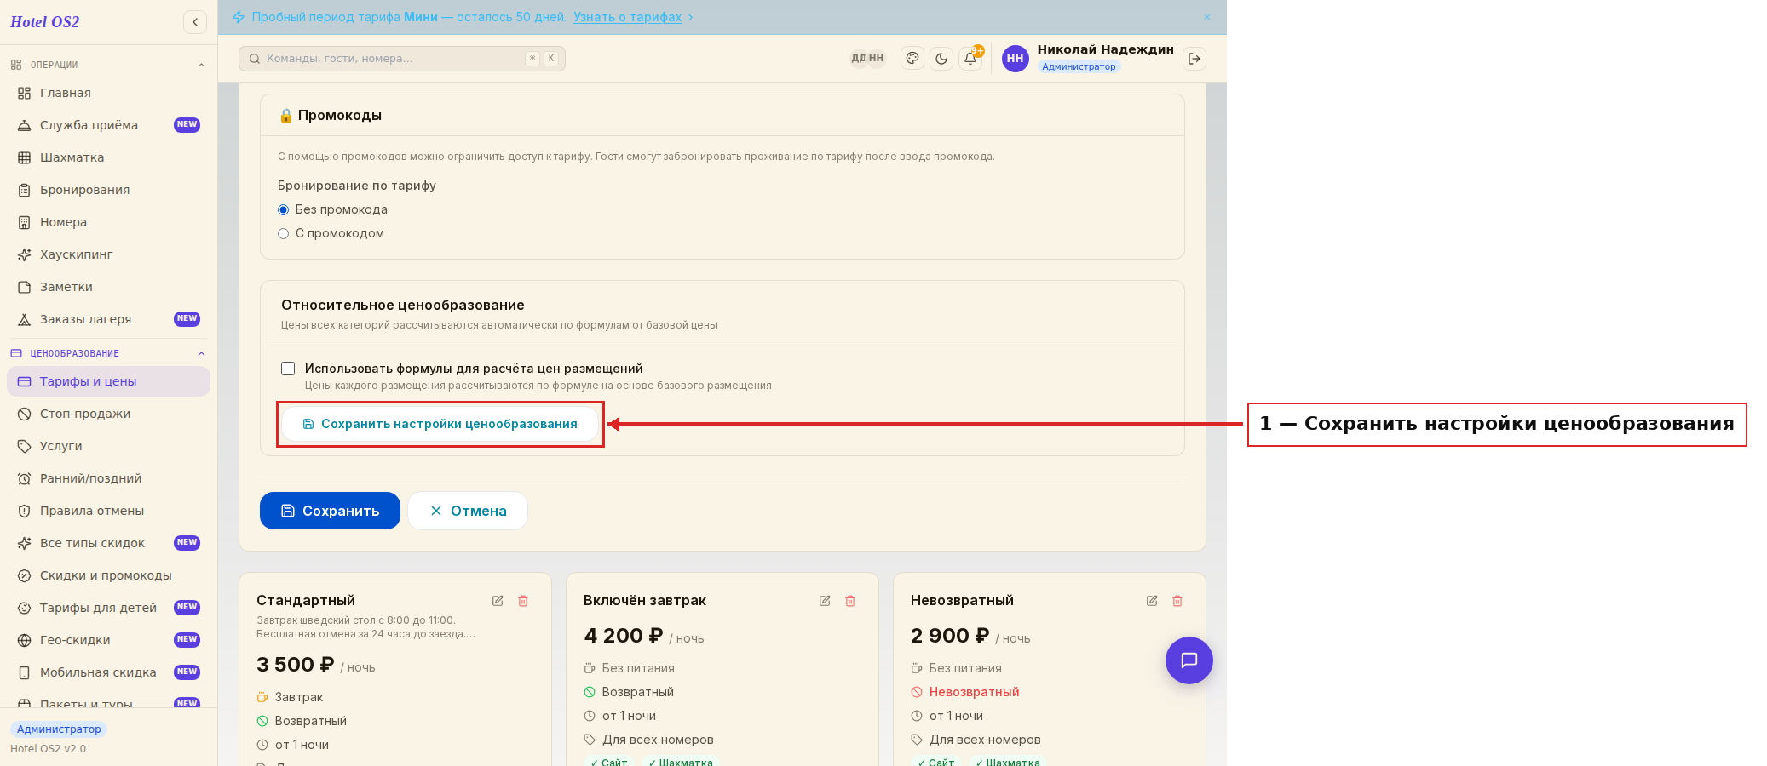The width and height of the screenshot is (1767, 766).
Task: Click the red Невозвратный status label
Action: (x=974, y=692)
